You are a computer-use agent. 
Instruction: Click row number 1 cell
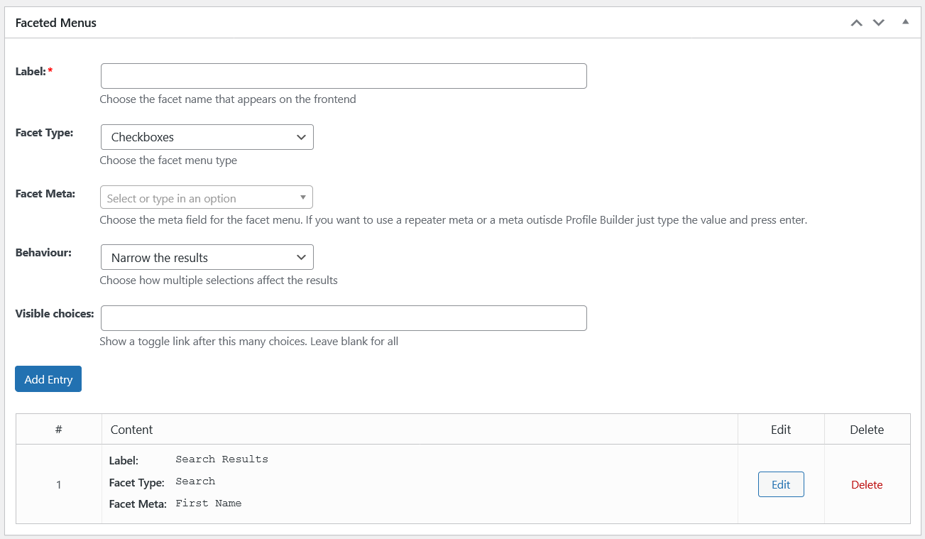click(59, 485)
